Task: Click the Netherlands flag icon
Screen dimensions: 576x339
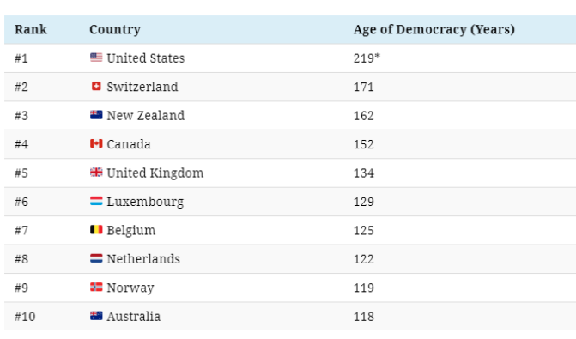Action: point(96,258)
